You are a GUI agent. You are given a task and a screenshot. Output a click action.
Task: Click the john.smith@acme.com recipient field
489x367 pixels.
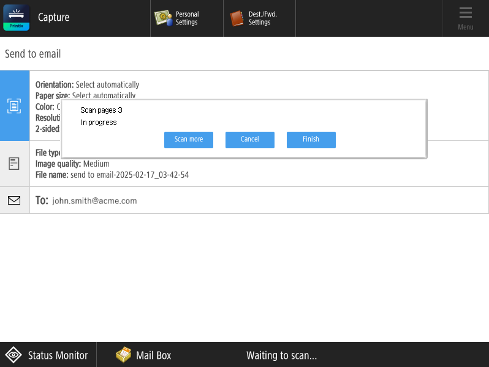tap(94, 200)
